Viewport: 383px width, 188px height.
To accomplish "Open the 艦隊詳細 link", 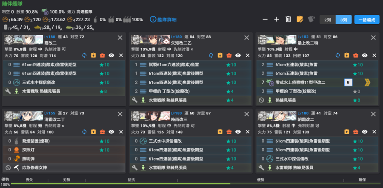I will click(x=163, y=19).
